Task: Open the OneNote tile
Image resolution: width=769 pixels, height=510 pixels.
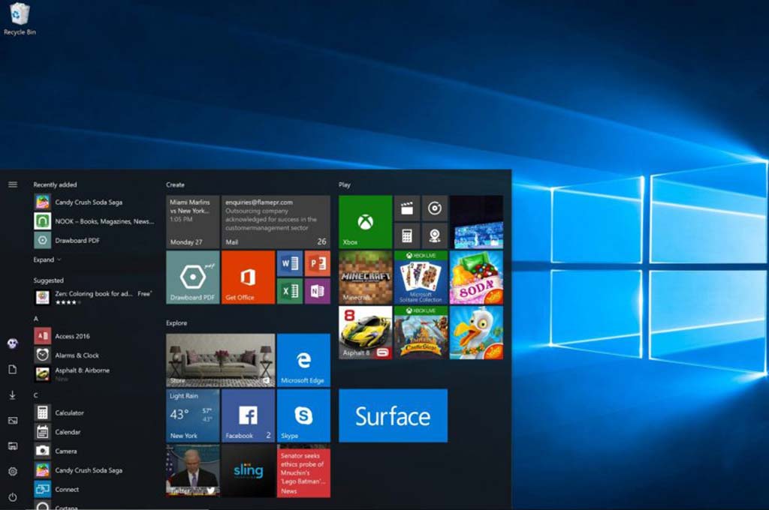Action: point(318,291)
